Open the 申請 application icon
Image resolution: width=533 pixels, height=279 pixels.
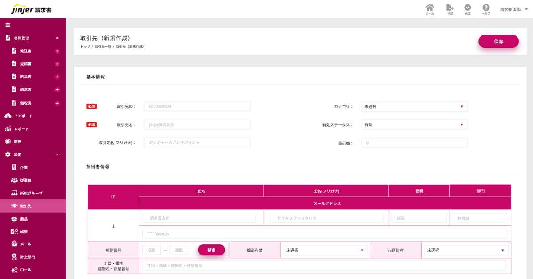(x=450, y=9)
